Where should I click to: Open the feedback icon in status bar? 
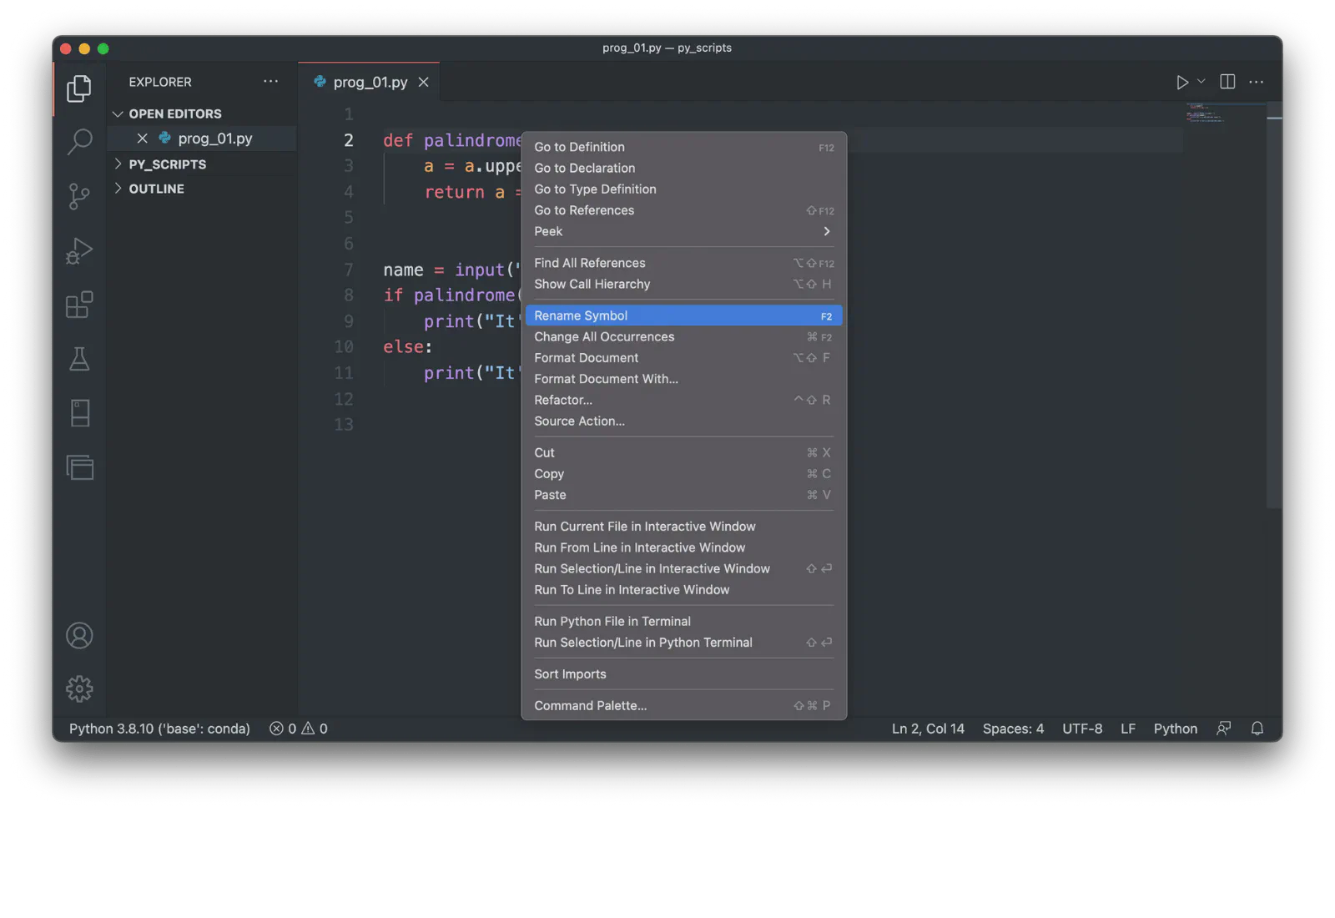[x=1223, y=729]
